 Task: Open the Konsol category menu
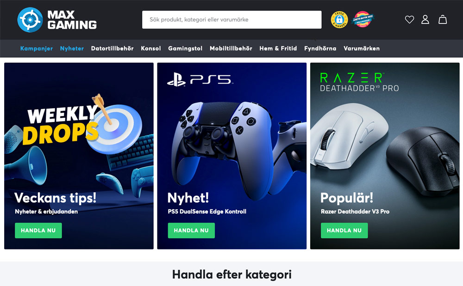pos(151,49)
